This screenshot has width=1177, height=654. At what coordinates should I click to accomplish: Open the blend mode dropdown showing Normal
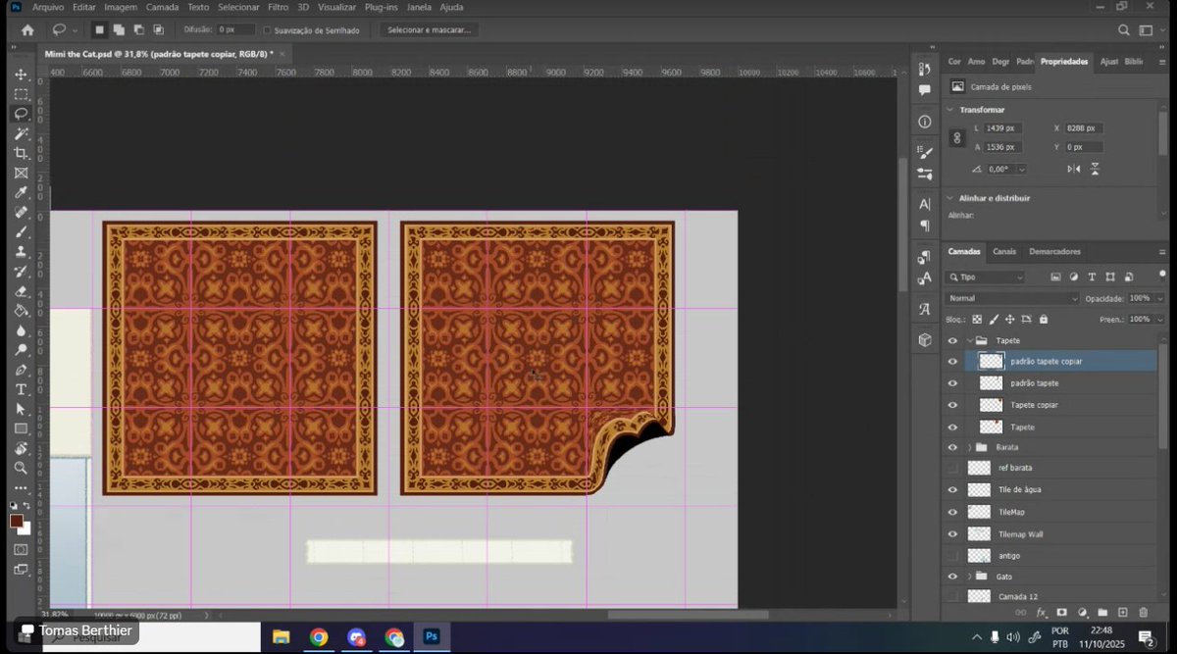coord(1012,297)
